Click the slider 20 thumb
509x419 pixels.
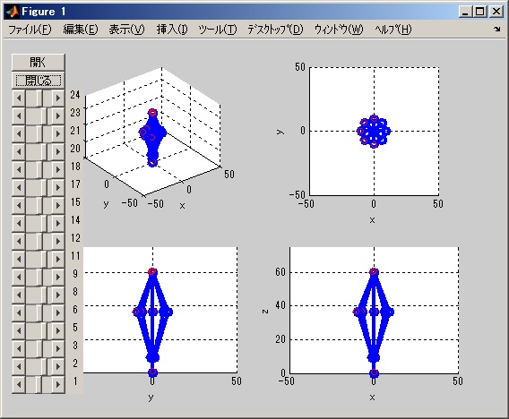pos(44,151)
